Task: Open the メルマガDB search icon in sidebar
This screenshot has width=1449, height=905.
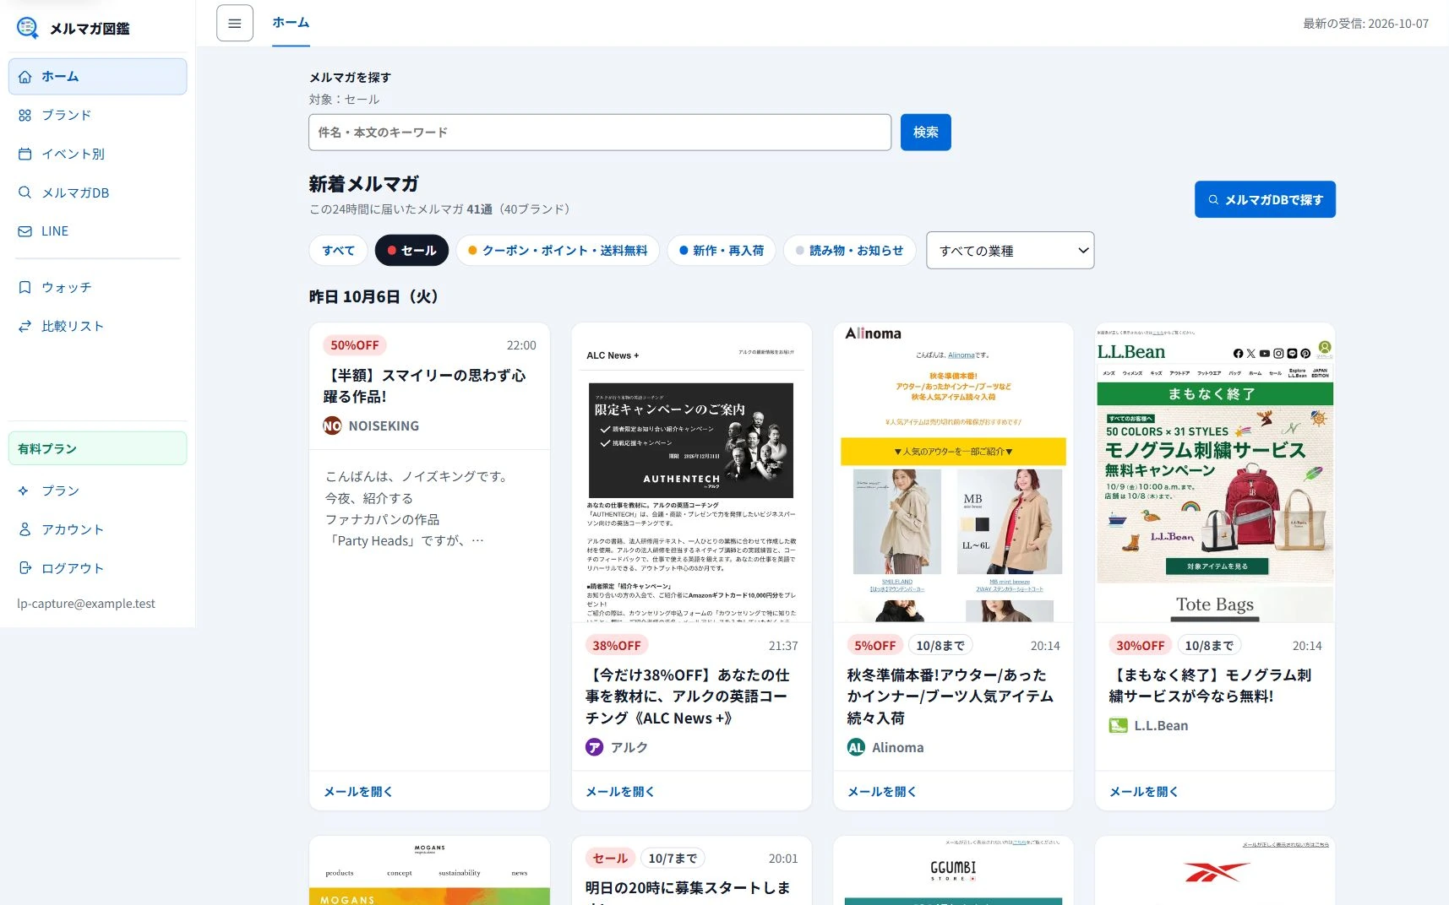Action: pos(25,192)
